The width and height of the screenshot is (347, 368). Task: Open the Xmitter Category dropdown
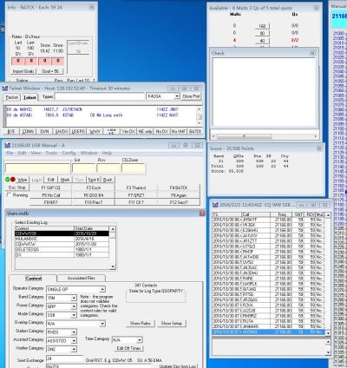(x=74, y=349)
